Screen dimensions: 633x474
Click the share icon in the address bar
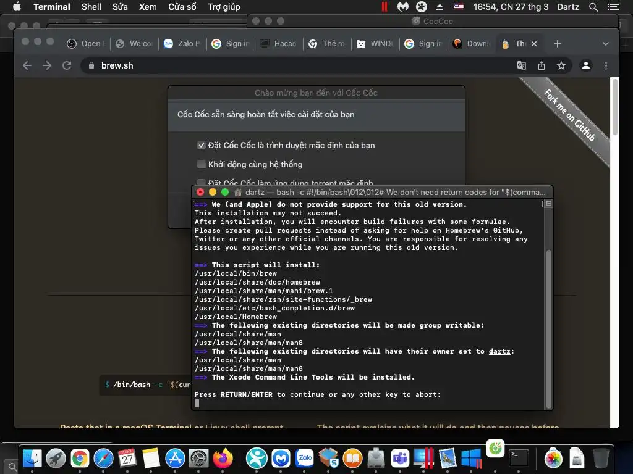click(542, 65)
